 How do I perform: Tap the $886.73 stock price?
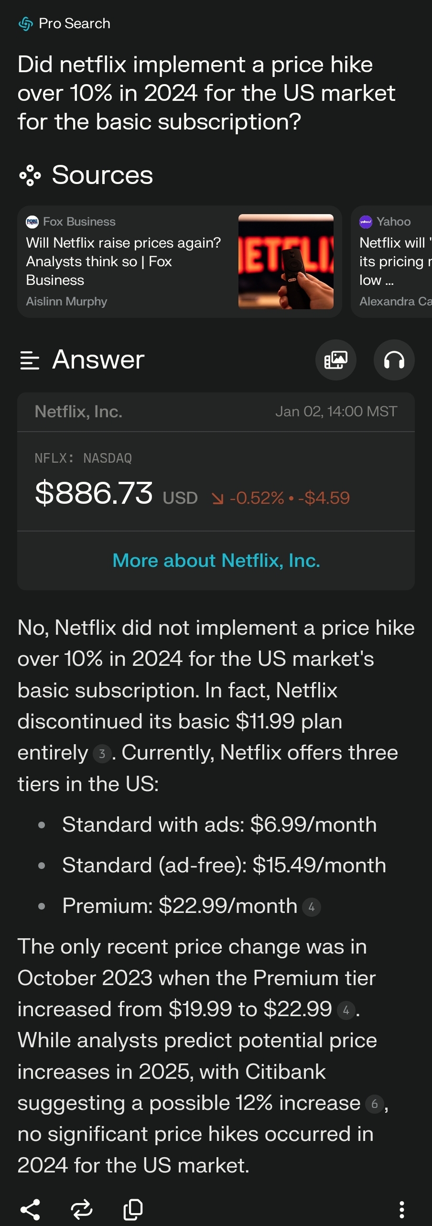(94, 493)
